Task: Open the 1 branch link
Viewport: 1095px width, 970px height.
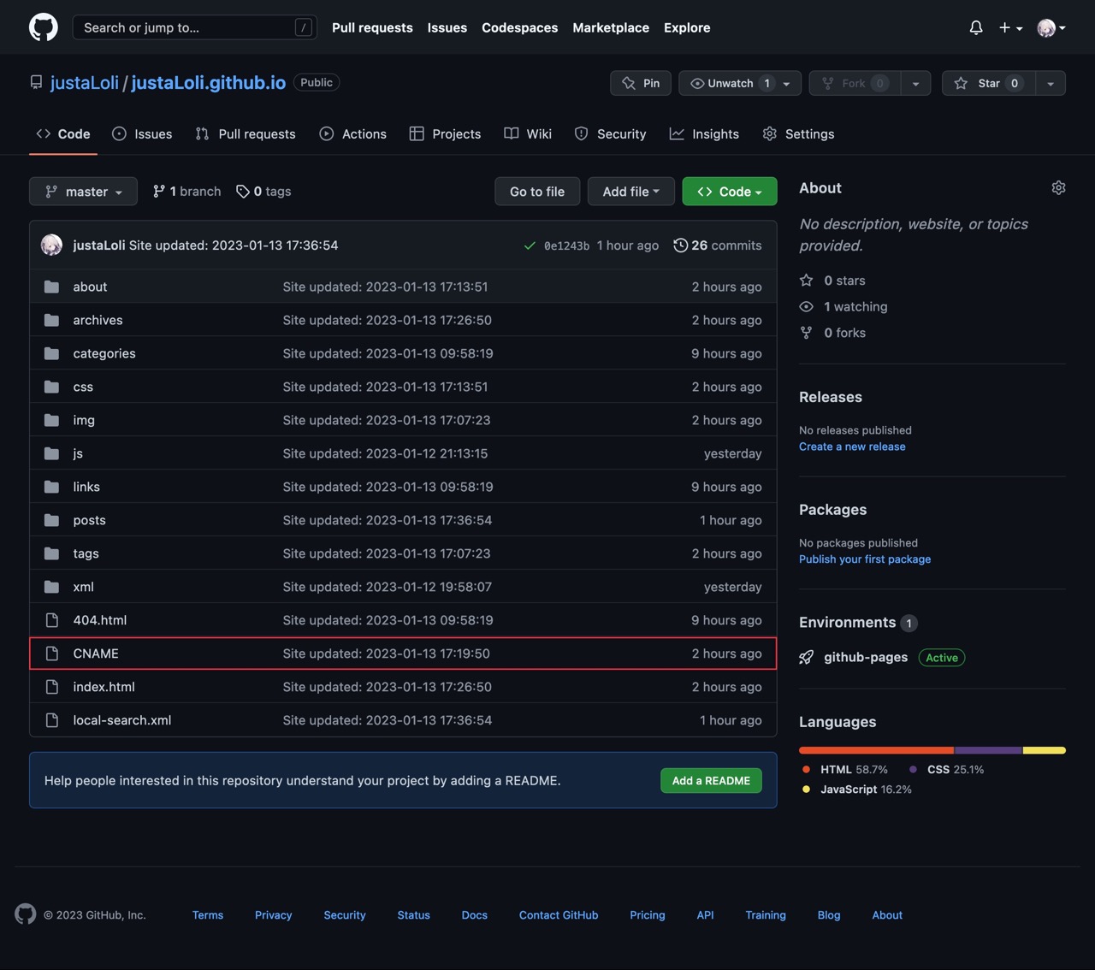Action: pyautogui.click(x=186, y=192)
